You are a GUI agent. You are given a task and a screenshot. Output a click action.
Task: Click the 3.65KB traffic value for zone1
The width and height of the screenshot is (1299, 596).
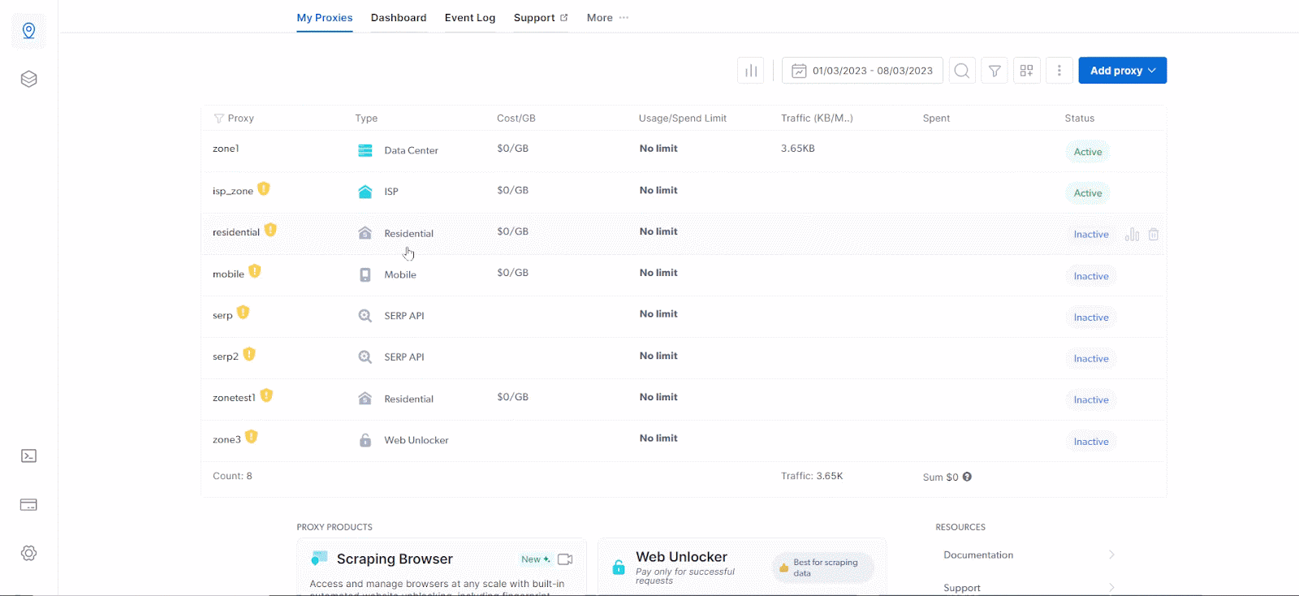798,149
